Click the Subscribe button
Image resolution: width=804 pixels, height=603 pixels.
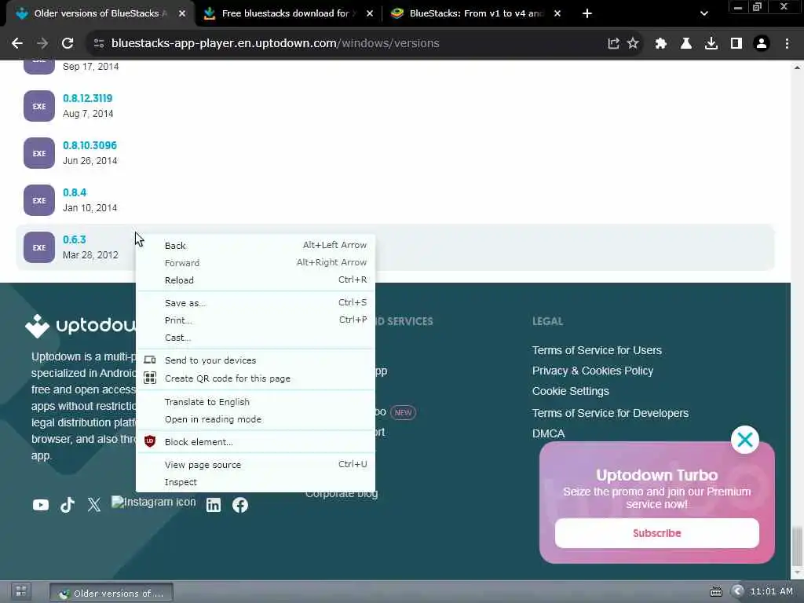(657, 533)
